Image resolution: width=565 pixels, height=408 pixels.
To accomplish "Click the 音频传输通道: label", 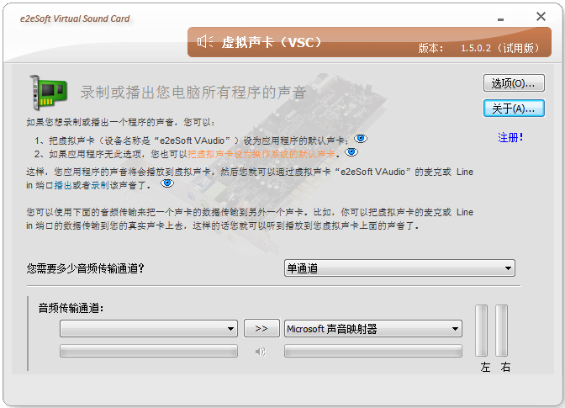I will 71,308.
